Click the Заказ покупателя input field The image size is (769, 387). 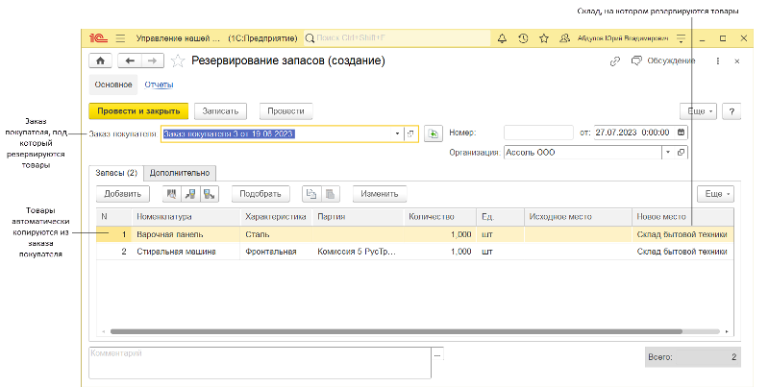pyautogui.click(x=277, y=133)
